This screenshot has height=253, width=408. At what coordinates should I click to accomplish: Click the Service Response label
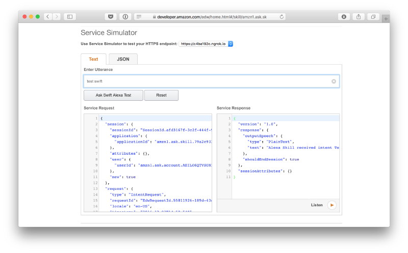click(x=234, y=108)
